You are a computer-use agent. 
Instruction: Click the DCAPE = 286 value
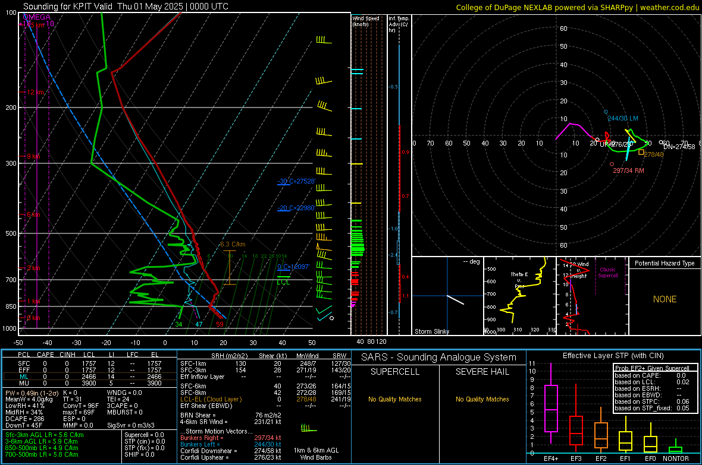tap(24, 419)
